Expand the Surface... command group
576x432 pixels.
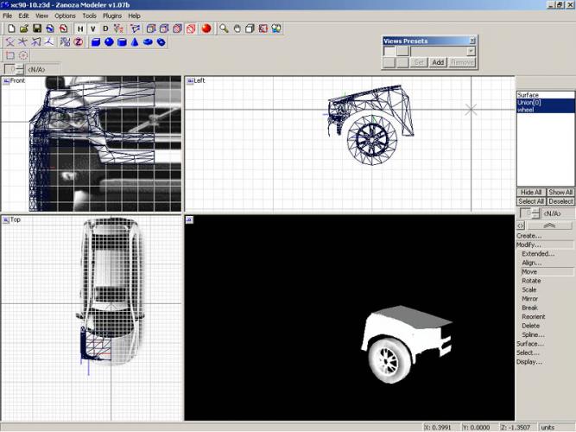click(530, 343)
